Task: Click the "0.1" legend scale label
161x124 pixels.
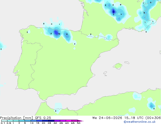Action: pyautogui.click(x=3, y=123)
